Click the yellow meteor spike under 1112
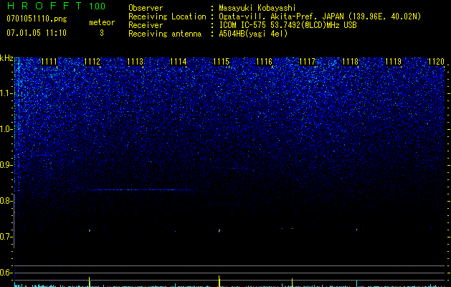Image resolution: width=451 pixels, height=287 pixels. 90,282
